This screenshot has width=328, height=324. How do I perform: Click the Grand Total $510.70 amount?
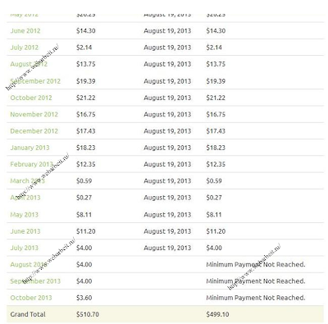pyautogui.click(x=88, y=314)
